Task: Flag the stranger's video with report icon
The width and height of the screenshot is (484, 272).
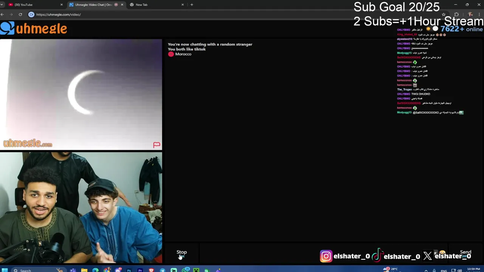Action: [x=157, y=145]
